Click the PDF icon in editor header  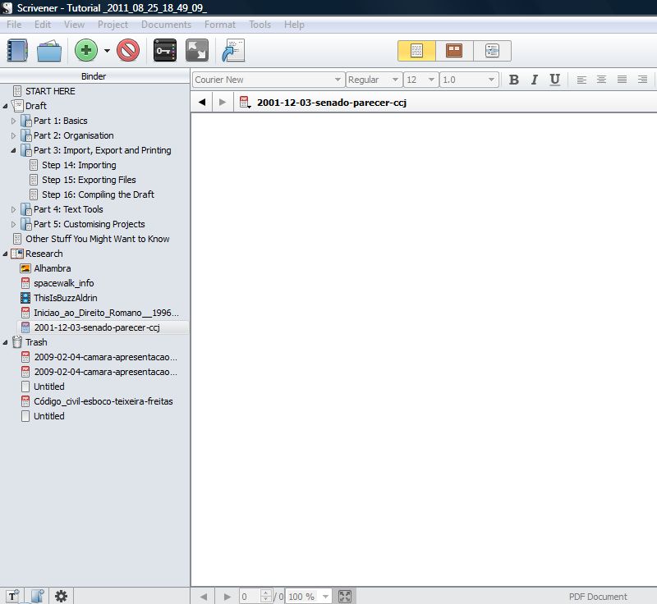pyautogui.click(x=245, y=102)
